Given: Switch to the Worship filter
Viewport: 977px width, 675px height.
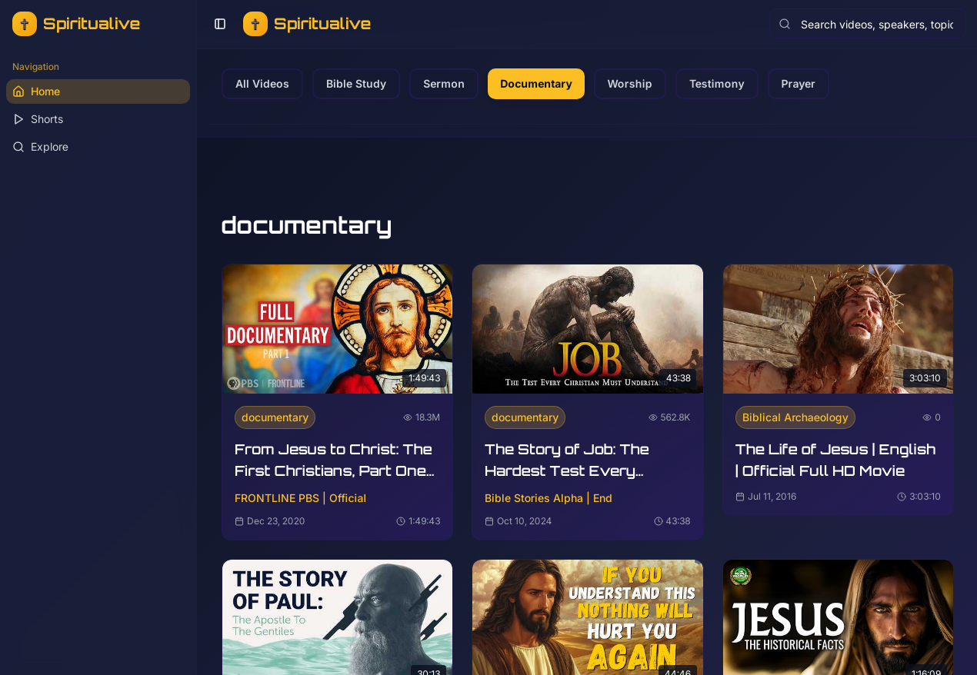Looking at the screenshot, I should click(x=629, y=84).
